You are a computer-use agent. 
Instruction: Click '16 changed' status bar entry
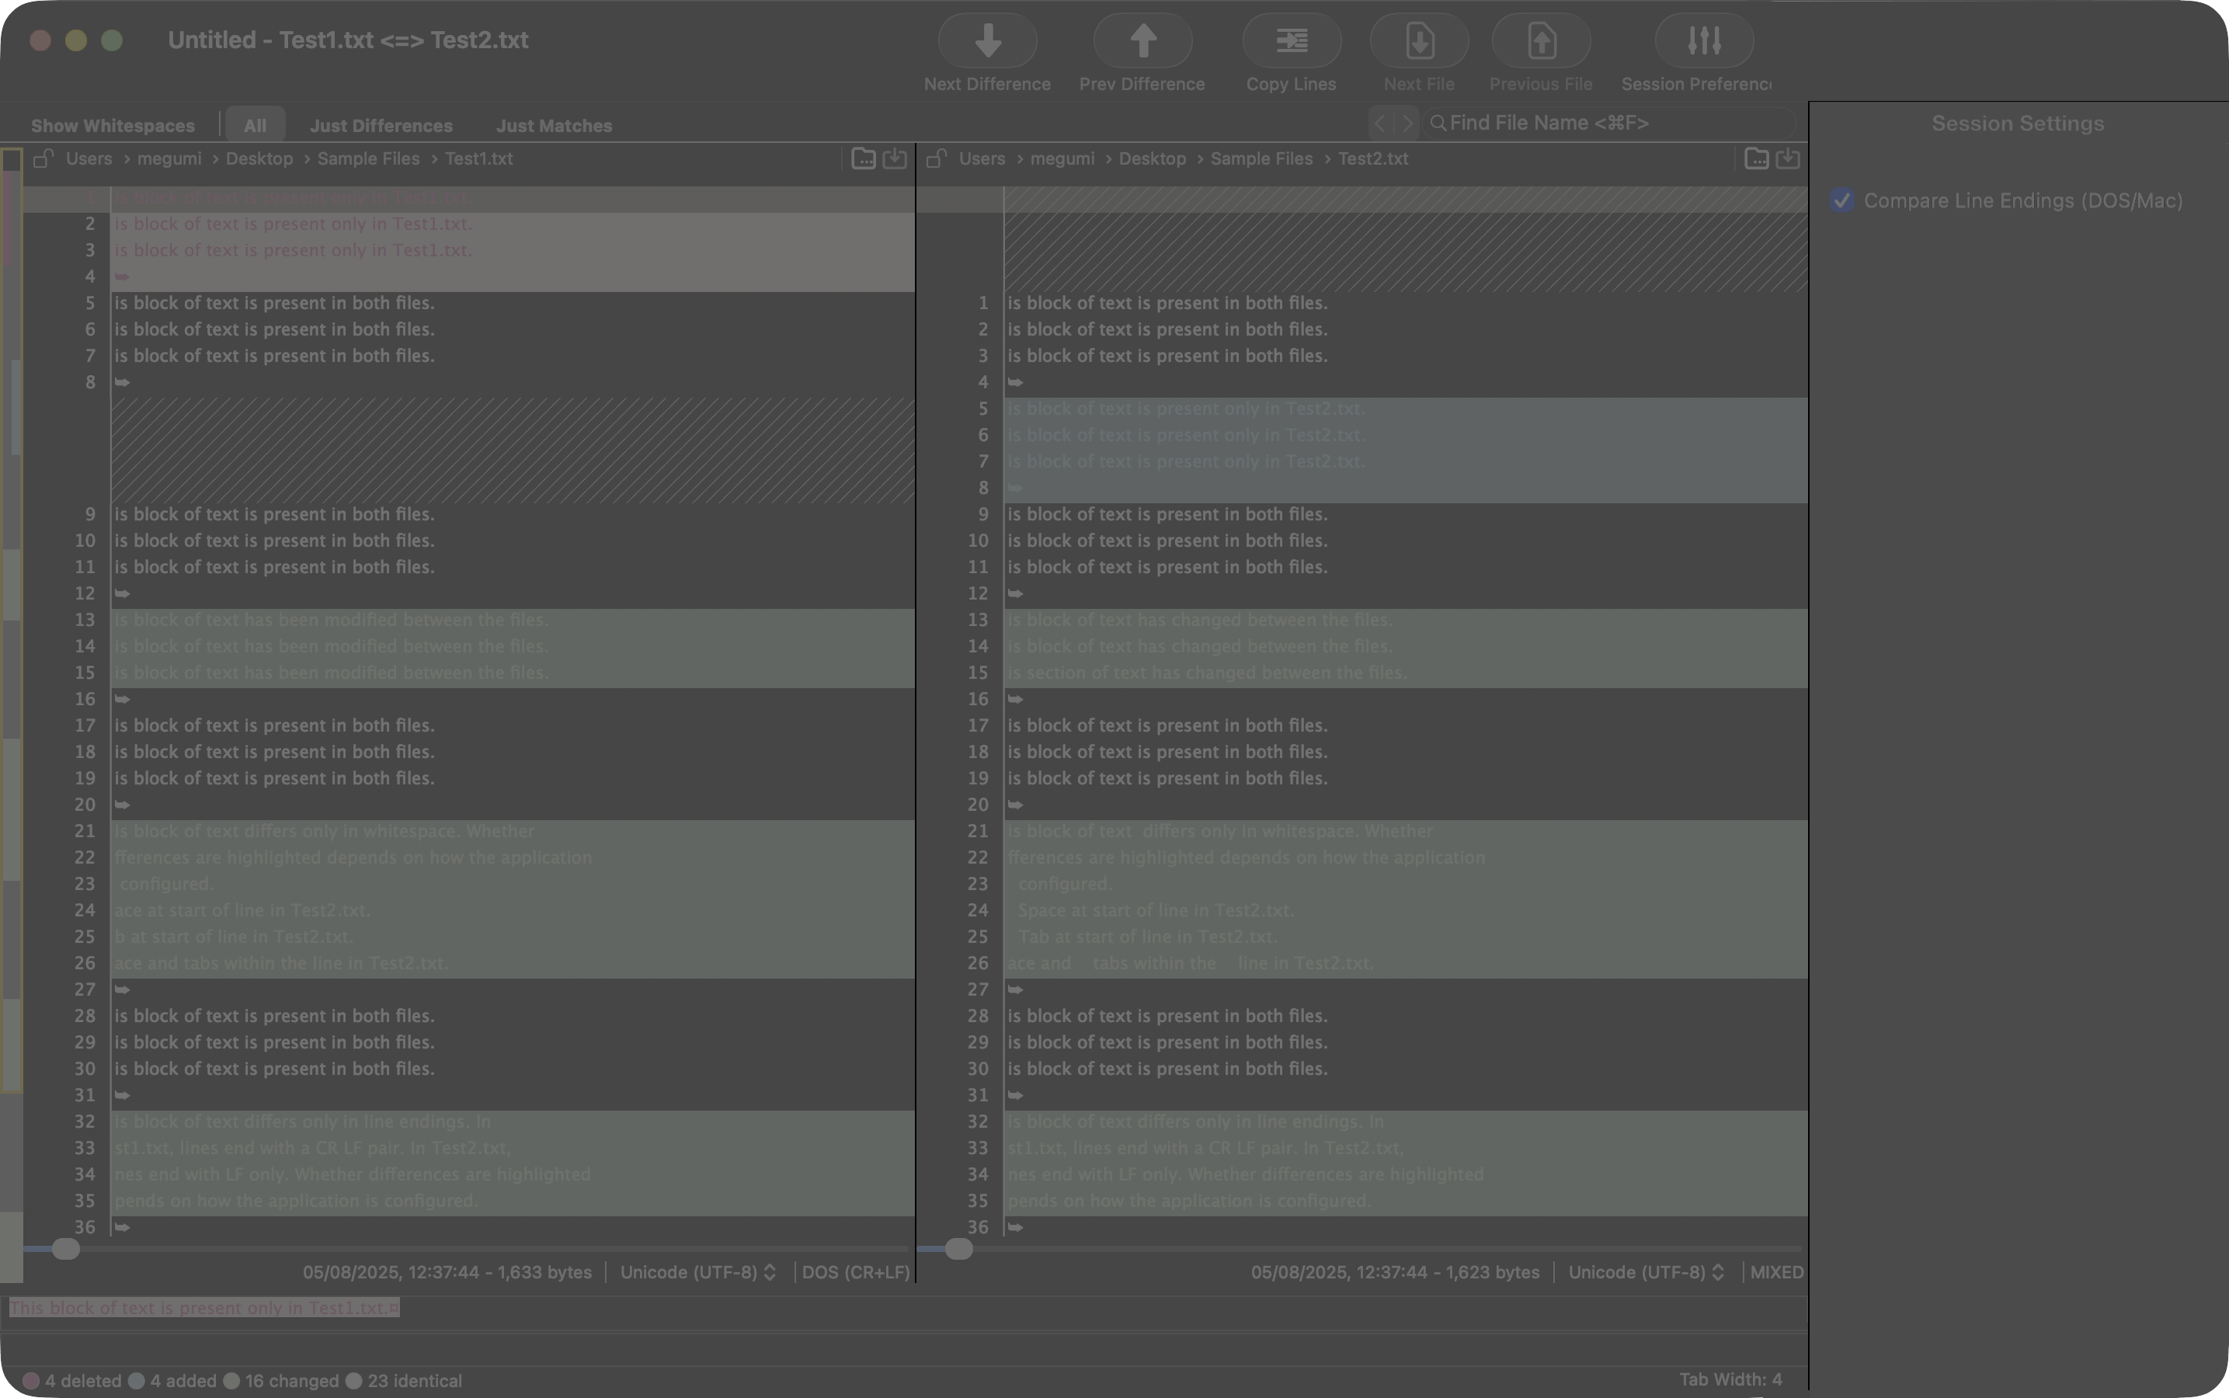281,1380
